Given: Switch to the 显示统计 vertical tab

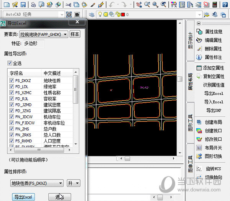Looking at the screenshot, I should 191,41.
